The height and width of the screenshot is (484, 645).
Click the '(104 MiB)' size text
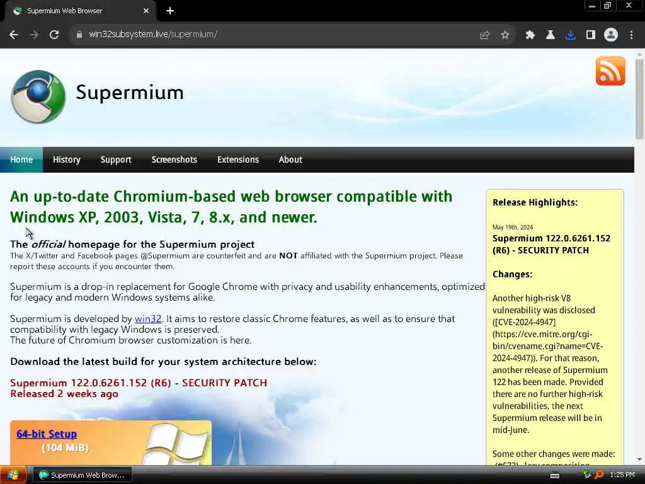click(x=65, y=448)
